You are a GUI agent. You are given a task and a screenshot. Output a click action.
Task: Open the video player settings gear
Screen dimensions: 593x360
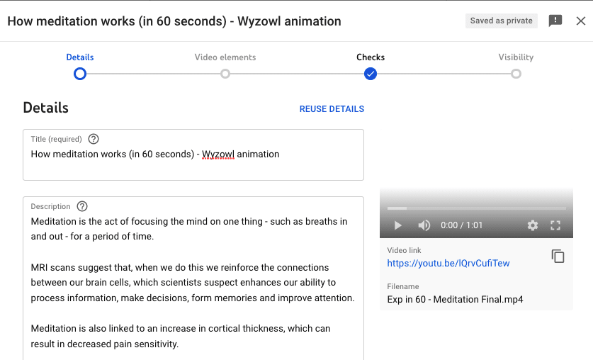[x=533, y=225]
